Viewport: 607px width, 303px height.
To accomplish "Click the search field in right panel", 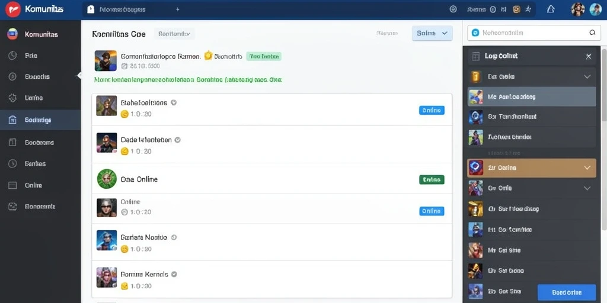I will [x=534, y=33].
